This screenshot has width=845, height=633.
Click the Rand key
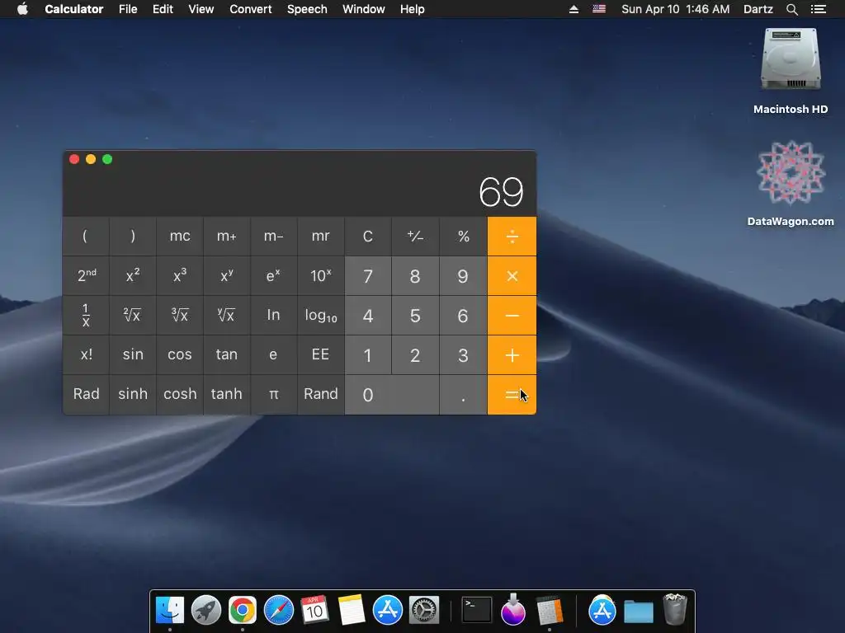tap(321, 395)
